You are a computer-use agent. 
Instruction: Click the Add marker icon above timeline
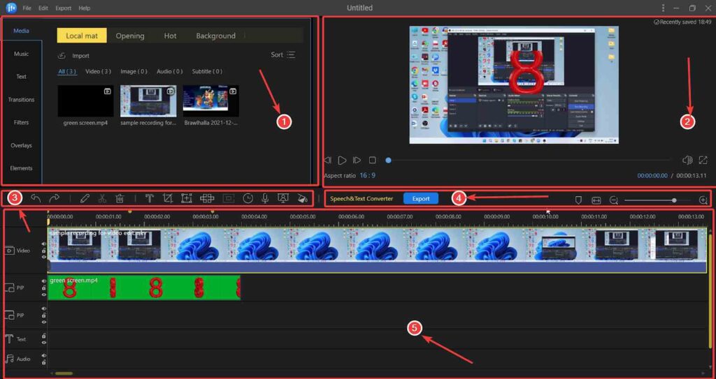pyautogui.click(x=578, y=200)
